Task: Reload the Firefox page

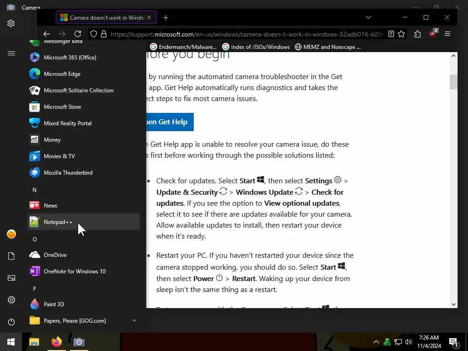Action: tap(78, 34)
